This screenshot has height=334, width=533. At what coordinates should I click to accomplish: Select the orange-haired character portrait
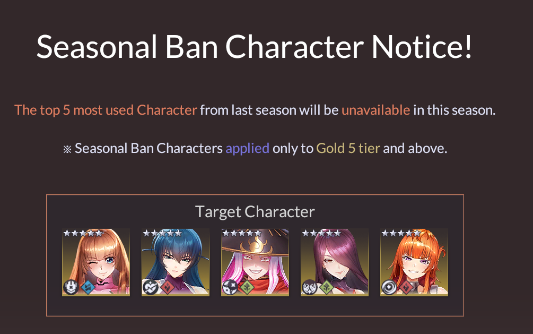coord(414,262)
